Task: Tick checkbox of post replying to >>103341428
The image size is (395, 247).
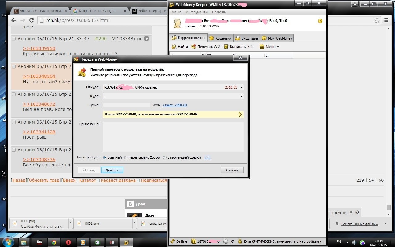Action: [x=14, y=122]
